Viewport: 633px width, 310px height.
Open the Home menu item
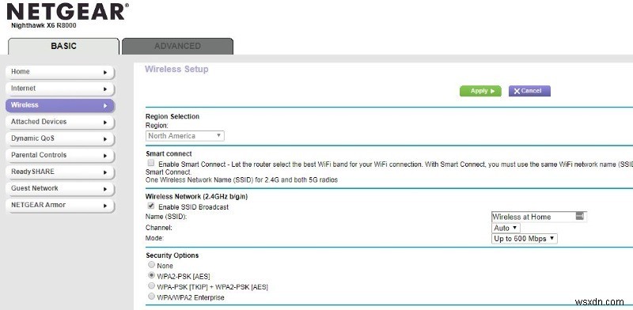[60, 72]
